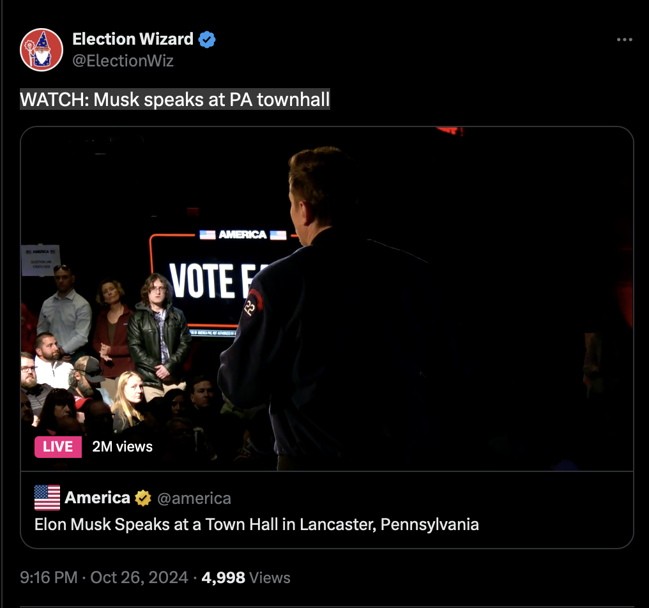Open Election Wizard's wizard profile avatar

coord(42,50)
